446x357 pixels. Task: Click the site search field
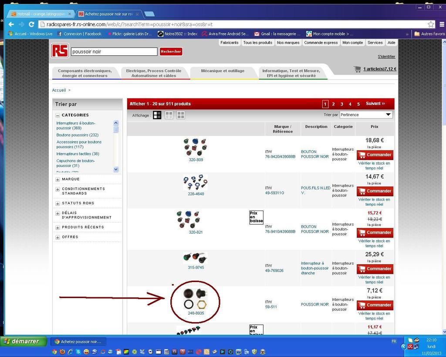pos(114,51)
